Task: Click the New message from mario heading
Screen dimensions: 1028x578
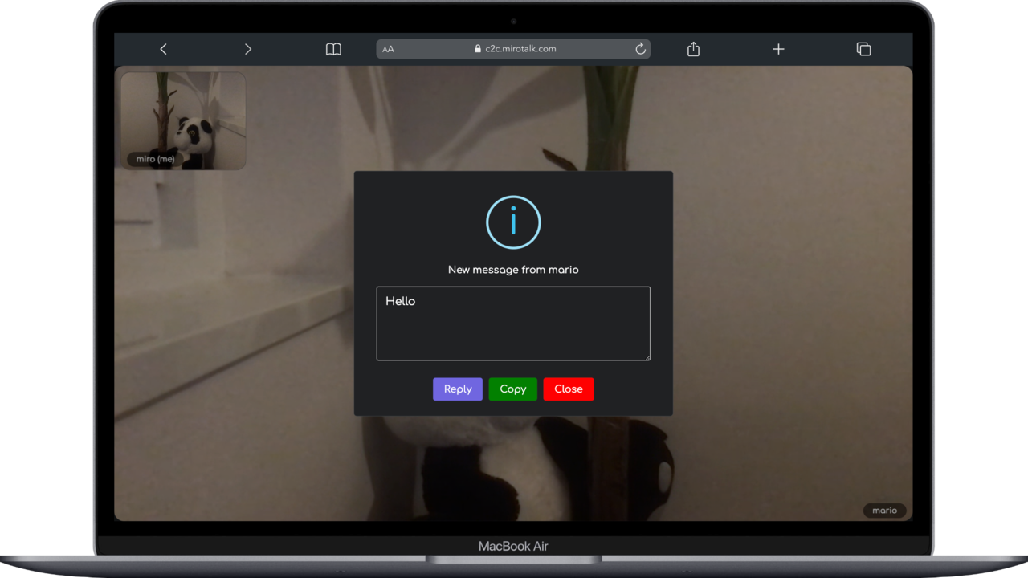Action: point(513,270)
